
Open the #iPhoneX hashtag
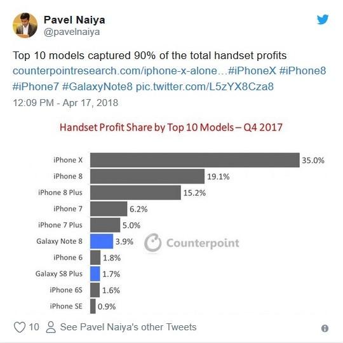click(252, 71)
